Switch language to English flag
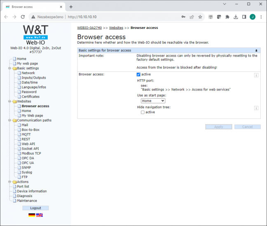 [x=39, y=215]
